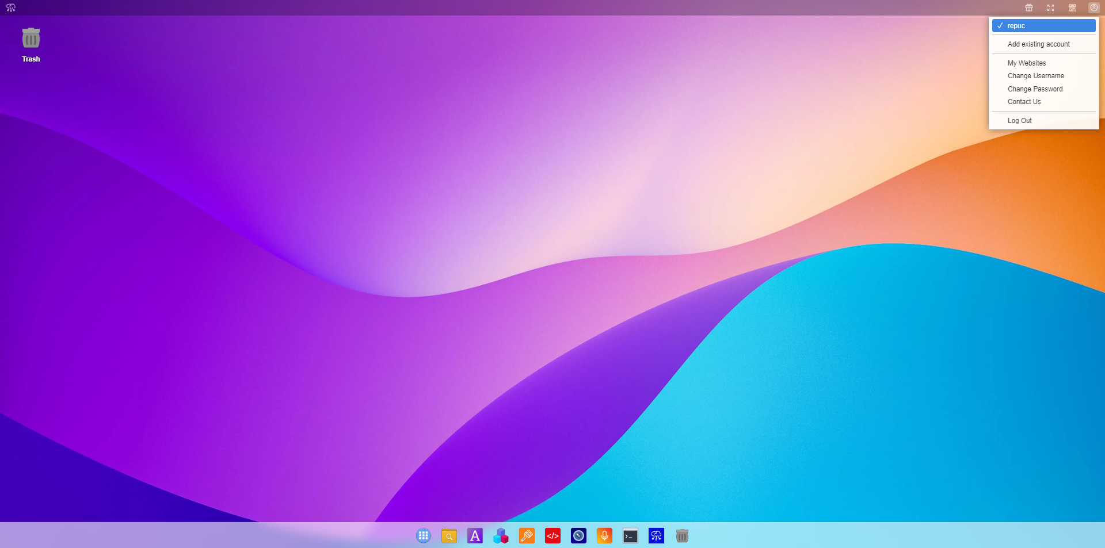Choose Contact Us from the menu
The height and width of the screenshot is (548, 1105).
click(1043, 102)
